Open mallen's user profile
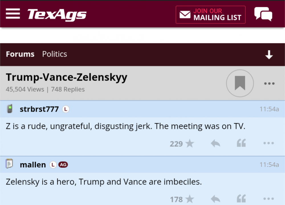Viewport: 285px width, 205px height. (33, 165)
